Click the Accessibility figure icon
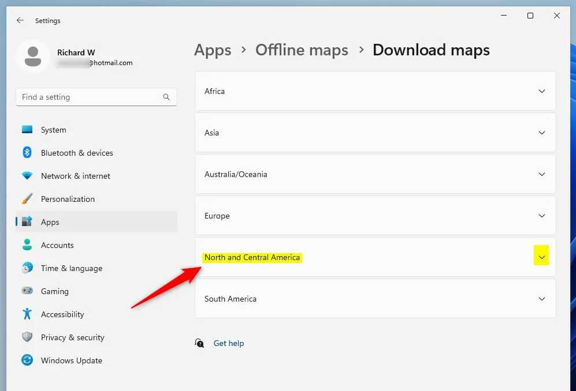This screenshot has height=391, width=576. [x=27, y=314]
